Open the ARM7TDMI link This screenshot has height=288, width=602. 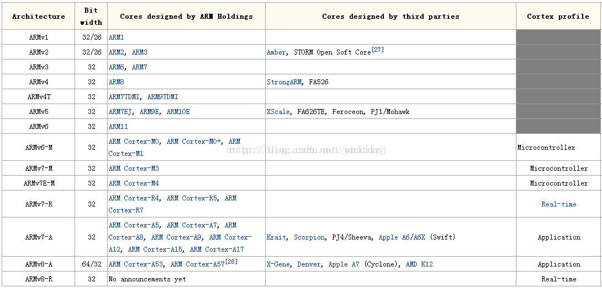click(x=124, y=97)
